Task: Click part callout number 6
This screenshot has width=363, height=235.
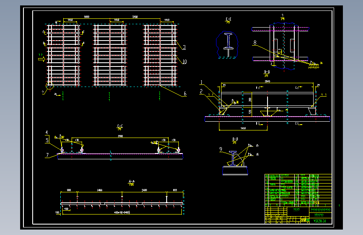Action: [x=185, y=94]
